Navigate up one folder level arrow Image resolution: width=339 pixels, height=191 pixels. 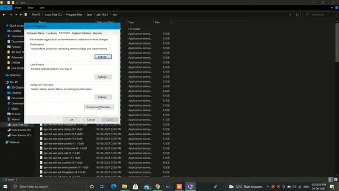(21, 15)
